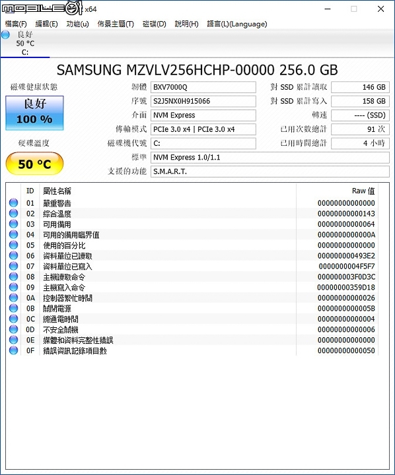This screenshot has width=395, height=475.
Task: Click the status orb for attribute 06 row
Action: pos(13,255)
